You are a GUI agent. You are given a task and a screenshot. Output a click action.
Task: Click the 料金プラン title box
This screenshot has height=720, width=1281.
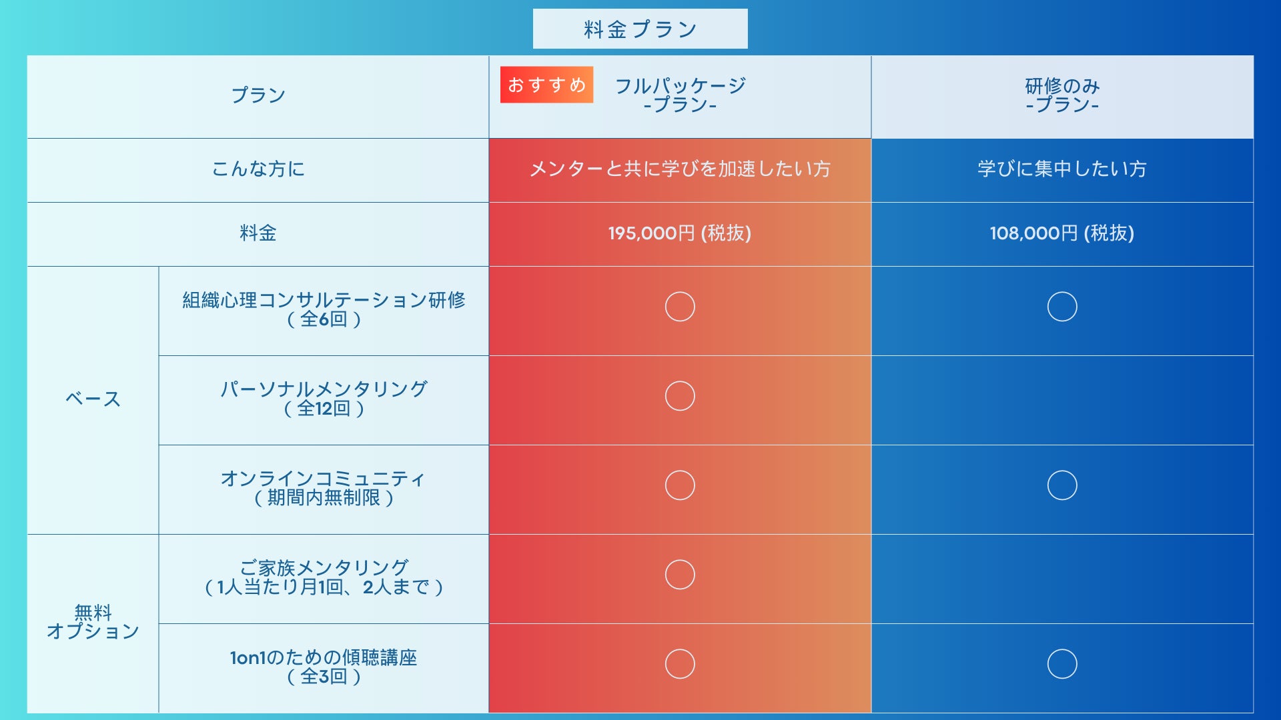point(640,29)
